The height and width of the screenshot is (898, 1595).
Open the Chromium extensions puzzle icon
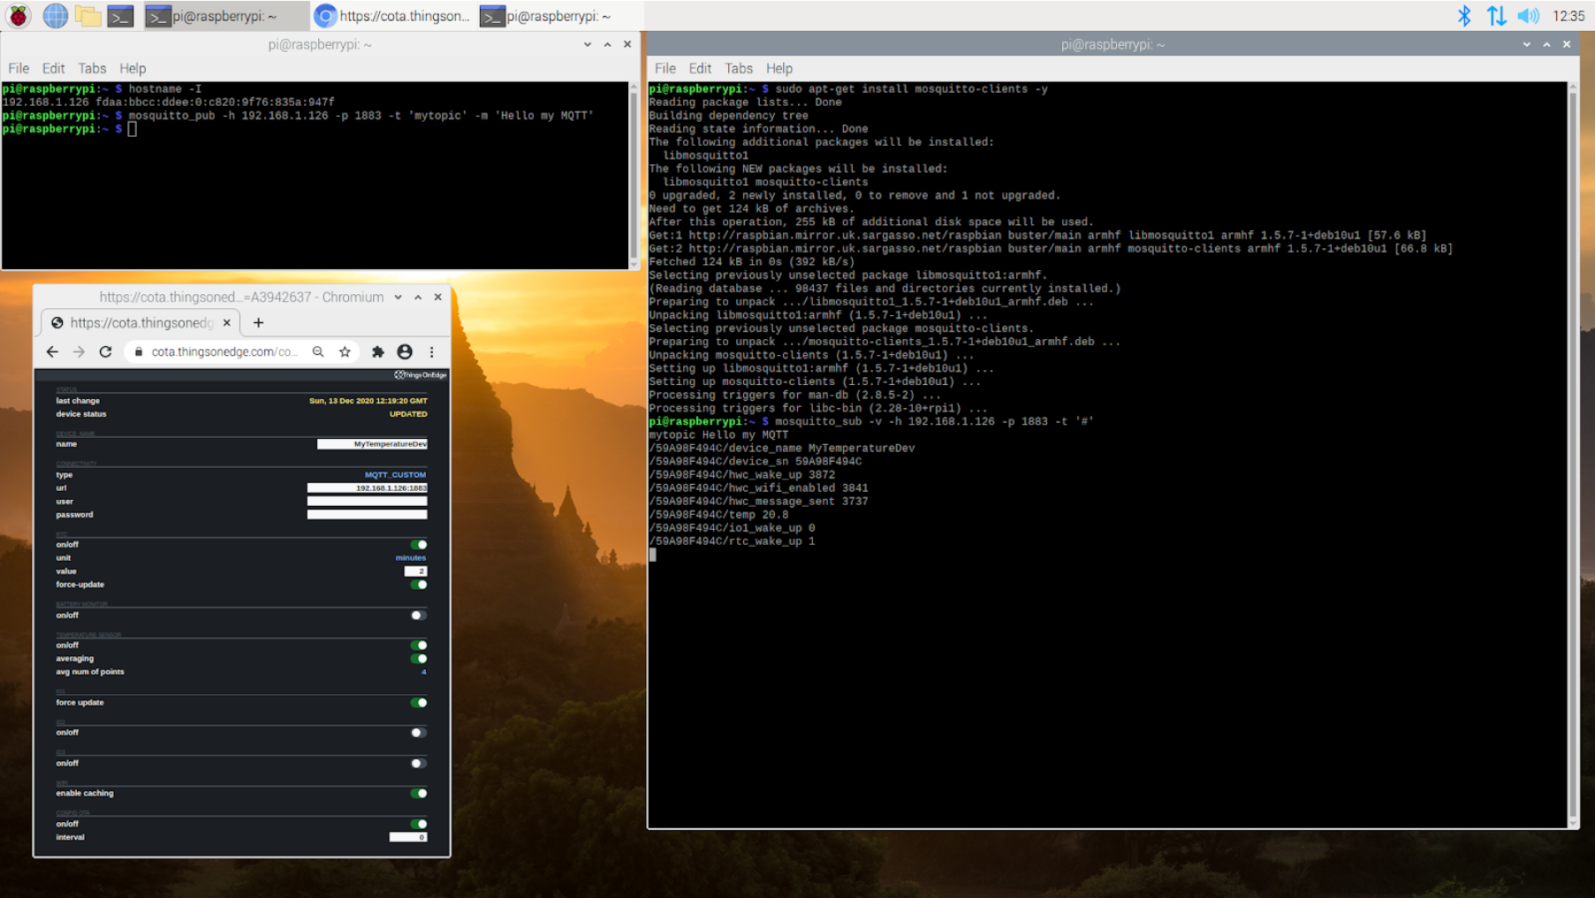[378, 351]
